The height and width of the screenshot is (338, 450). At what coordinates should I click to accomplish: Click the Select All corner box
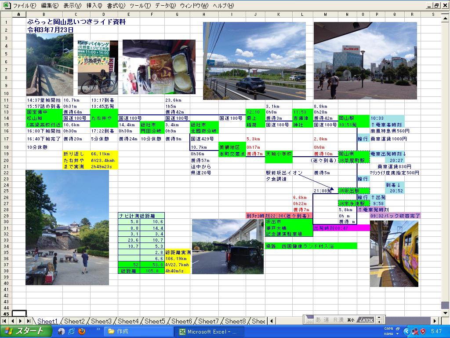point(6,14)
